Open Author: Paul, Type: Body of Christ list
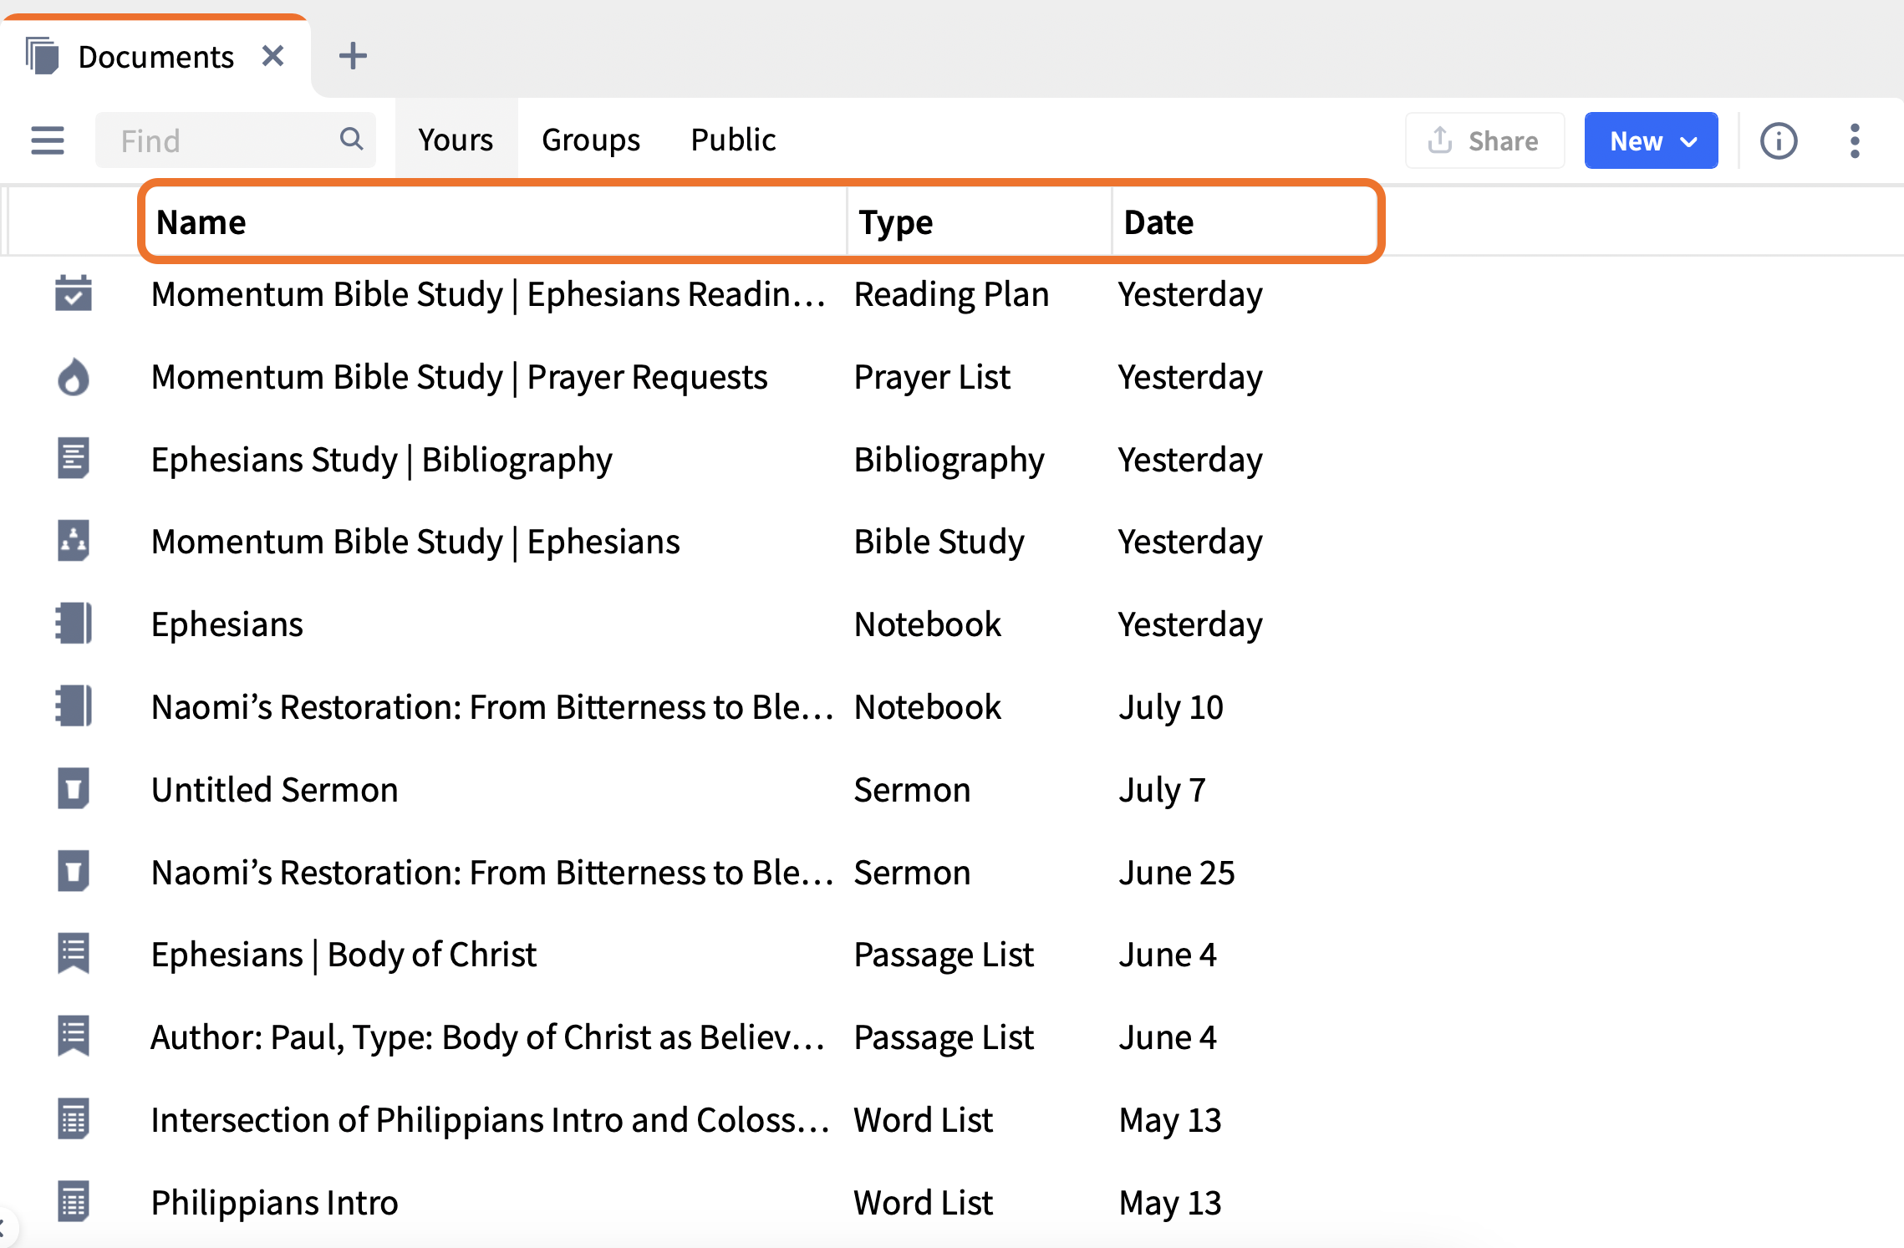1904x1248 pixels. click(488, 1037)
